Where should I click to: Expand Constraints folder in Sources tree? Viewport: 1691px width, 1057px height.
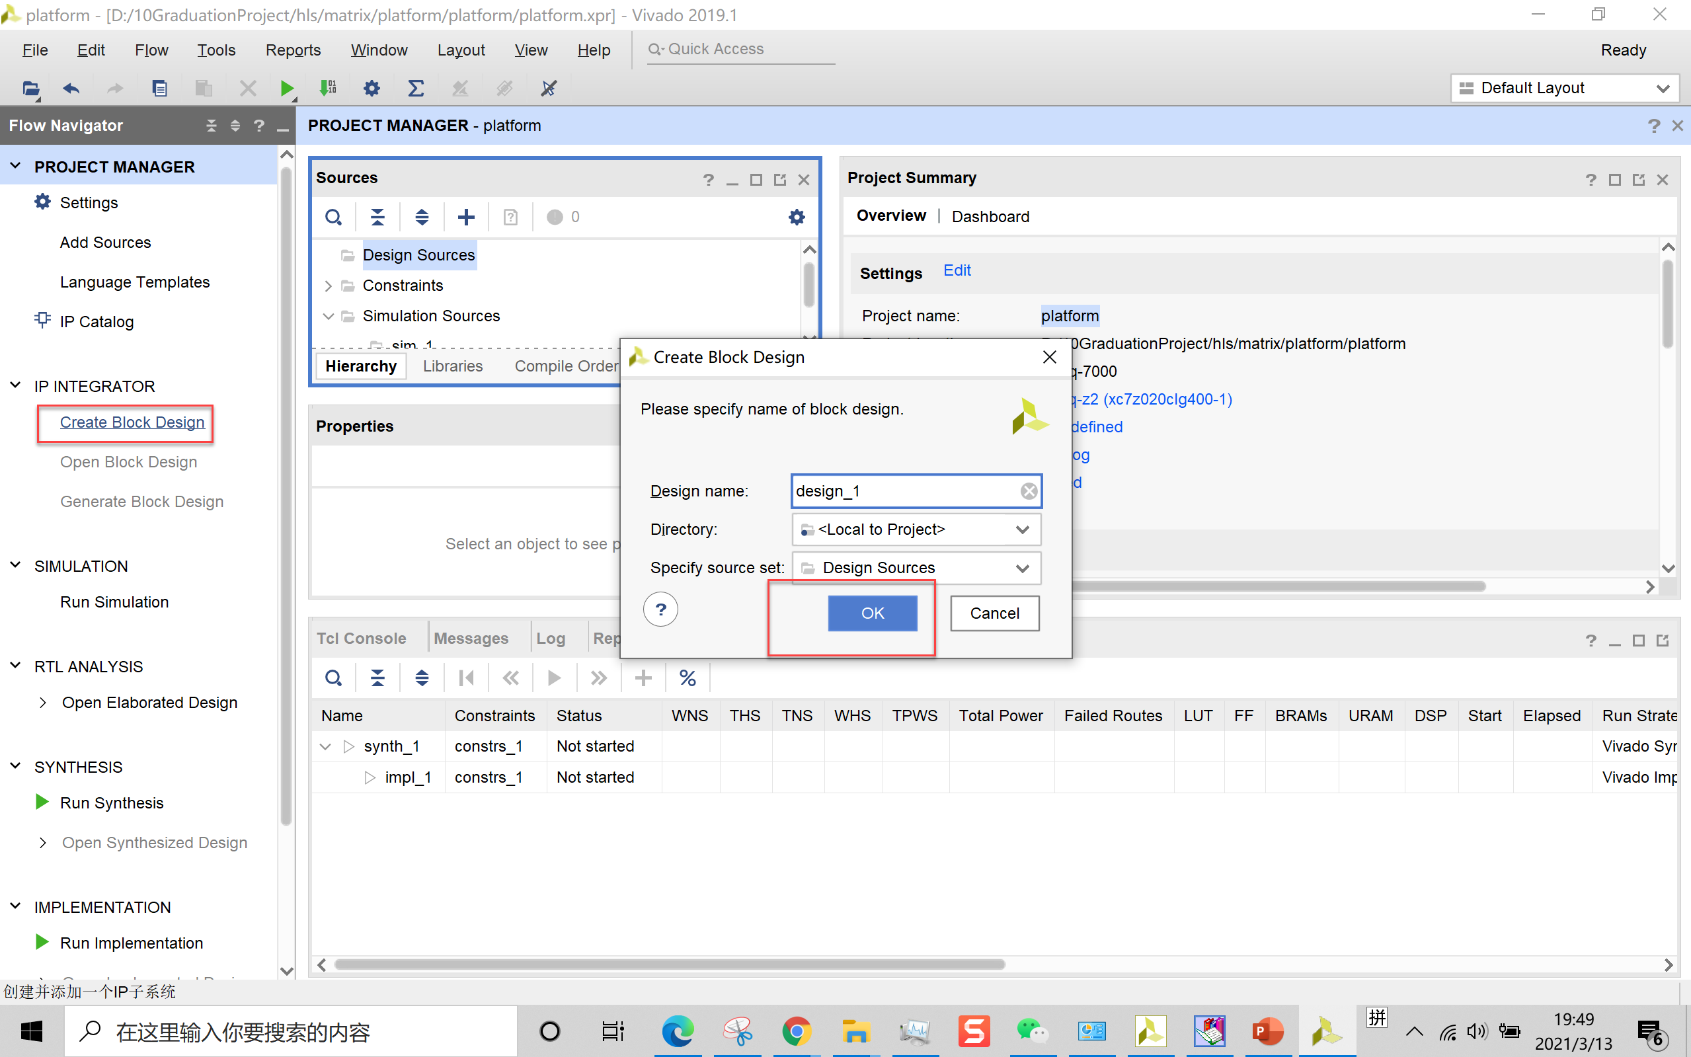pos(328,286)
